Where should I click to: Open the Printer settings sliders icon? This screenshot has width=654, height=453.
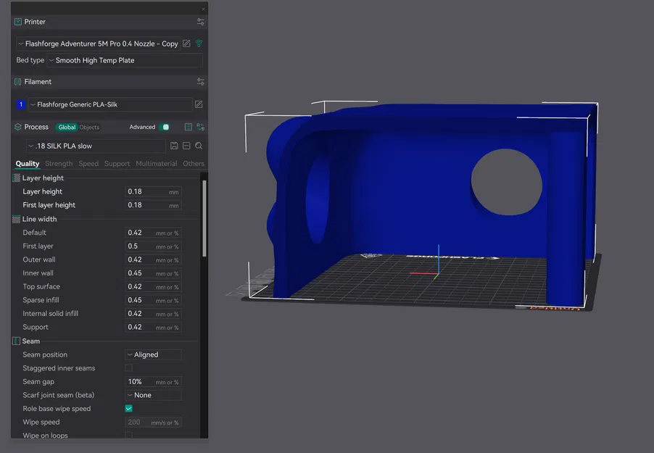pos(201,22)
